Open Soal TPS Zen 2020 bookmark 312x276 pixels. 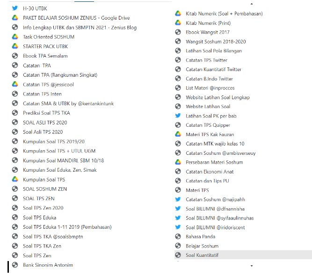(x=43, y=208)
